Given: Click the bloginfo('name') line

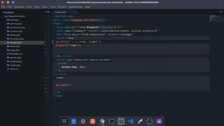Looking at the screenshot, I should [x=68, y=45].
